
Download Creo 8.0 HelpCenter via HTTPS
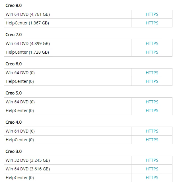[152, 23]
